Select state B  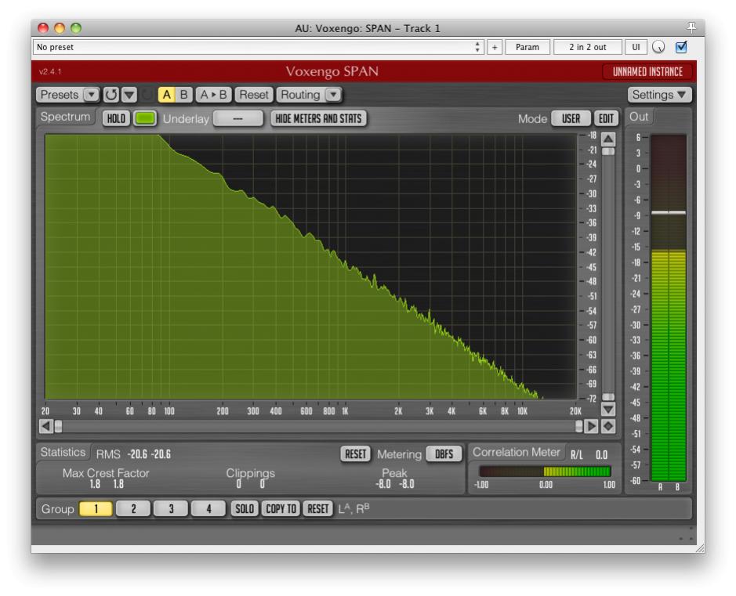pyautogui.click(x=184, y=95)
